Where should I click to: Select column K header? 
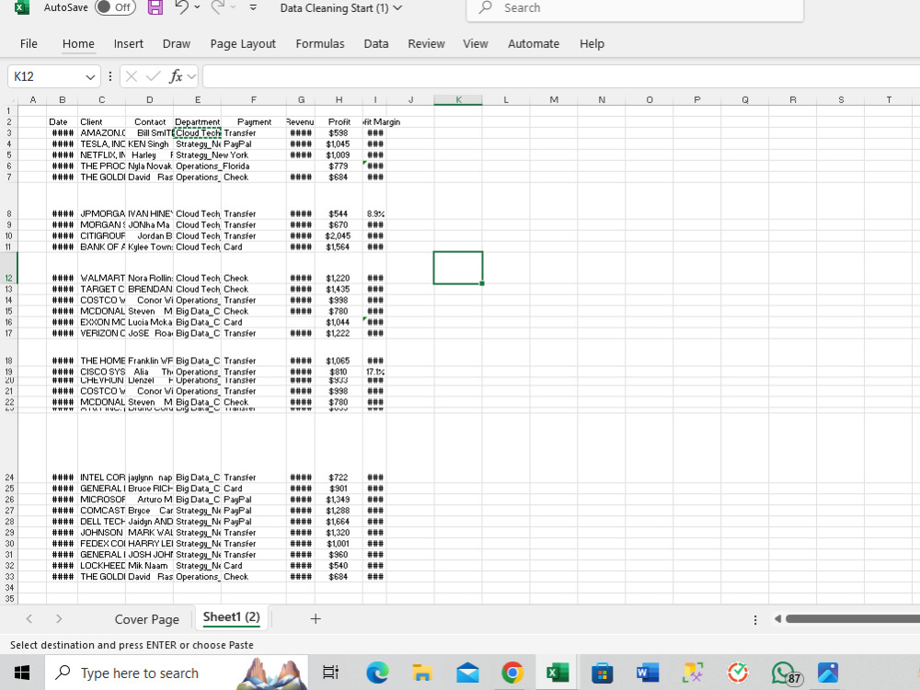pyautogui.click(x=458, y=99)
